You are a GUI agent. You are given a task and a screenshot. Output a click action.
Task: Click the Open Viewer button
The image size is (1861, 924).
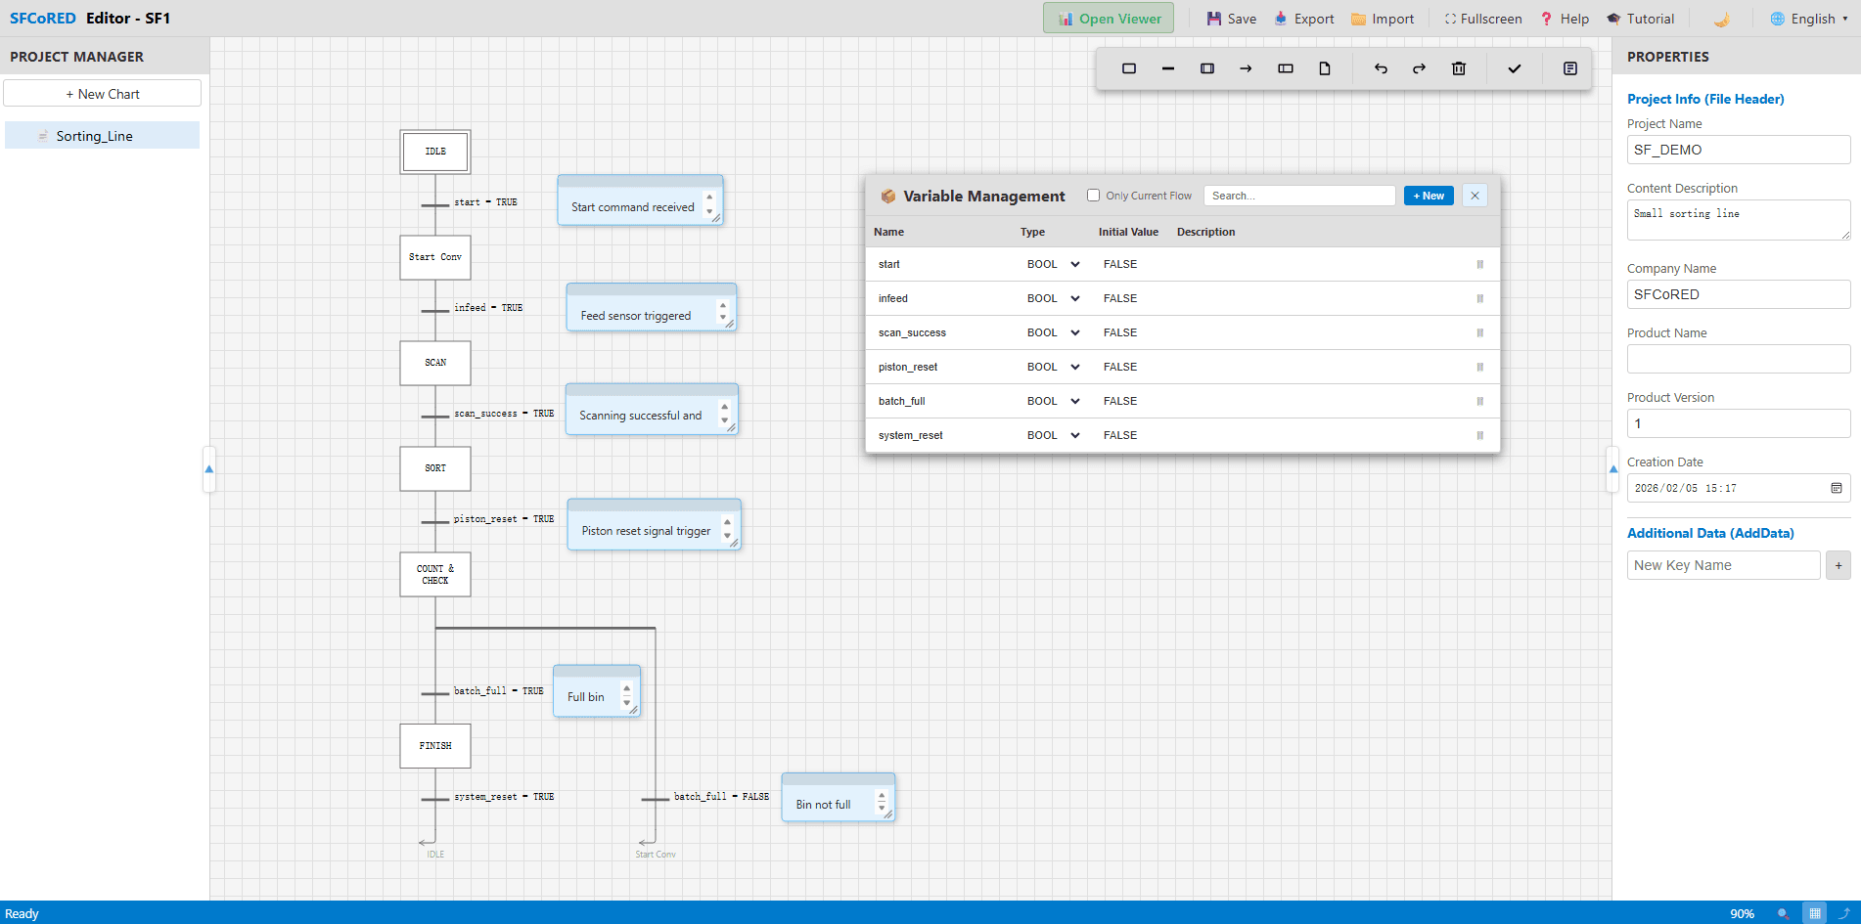coord(1109,19)
